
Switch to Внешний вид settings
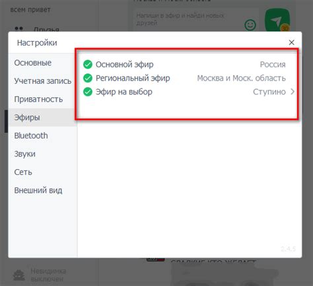[38, 190]
